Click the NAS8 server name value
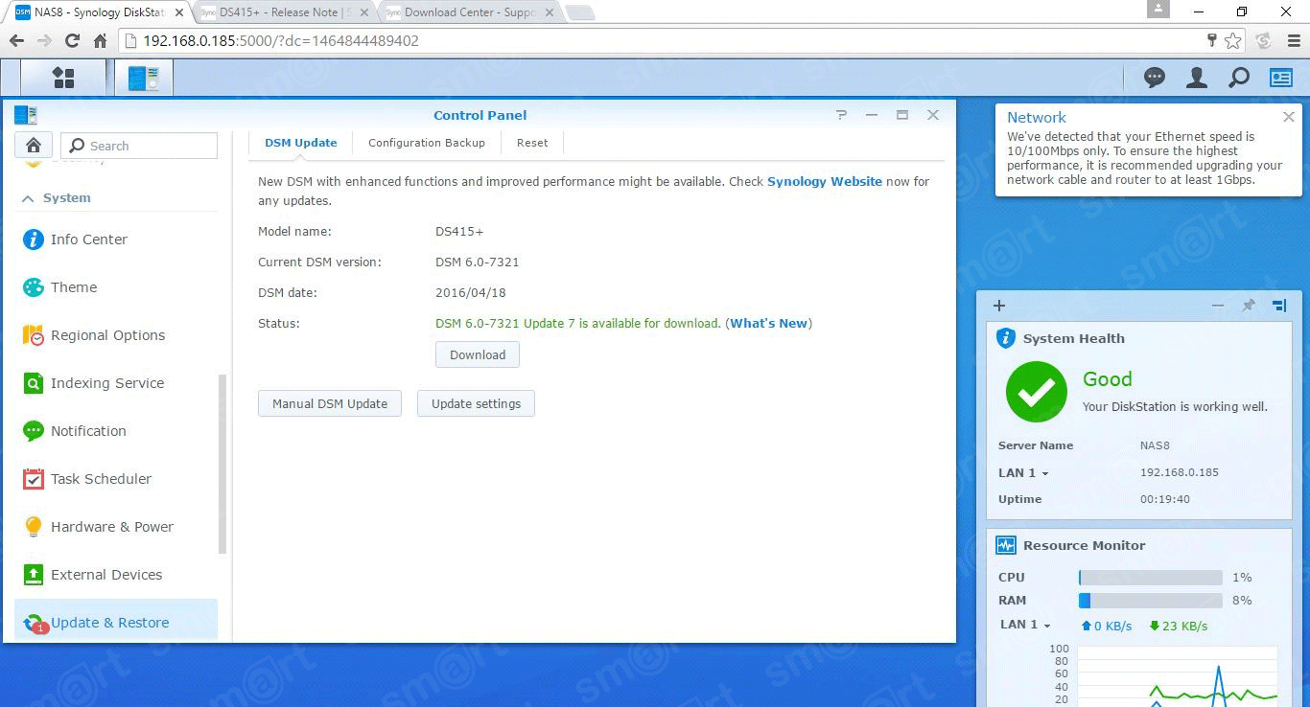The width and height of the screenshot is (1310, 707). pyautogui.click(x=1155, y=445)
